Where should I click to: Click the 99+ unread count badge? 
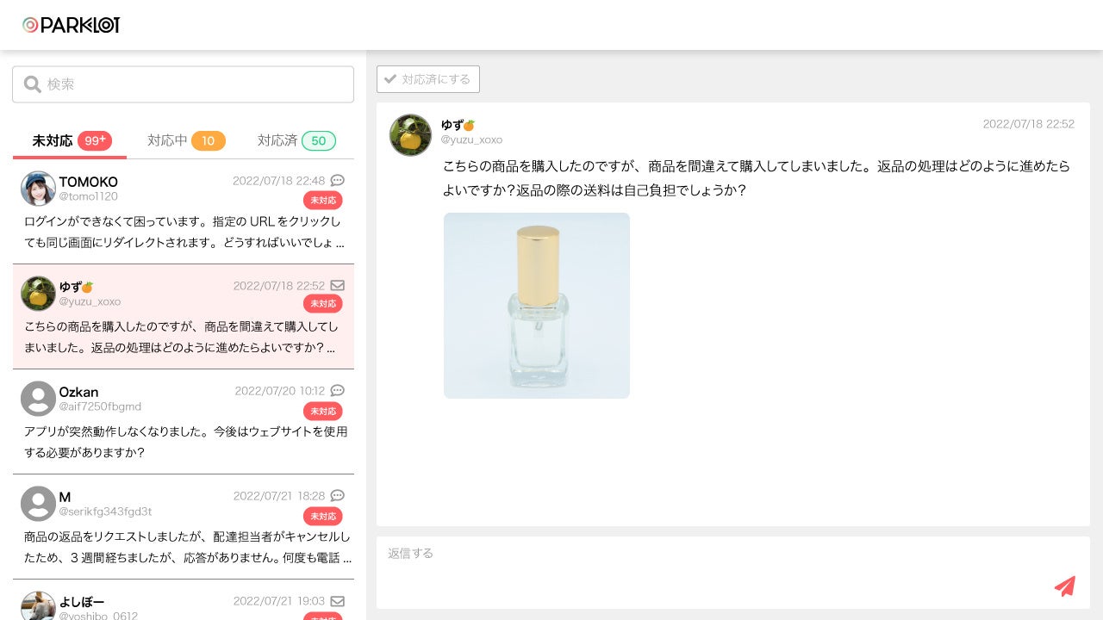(95, 140)
